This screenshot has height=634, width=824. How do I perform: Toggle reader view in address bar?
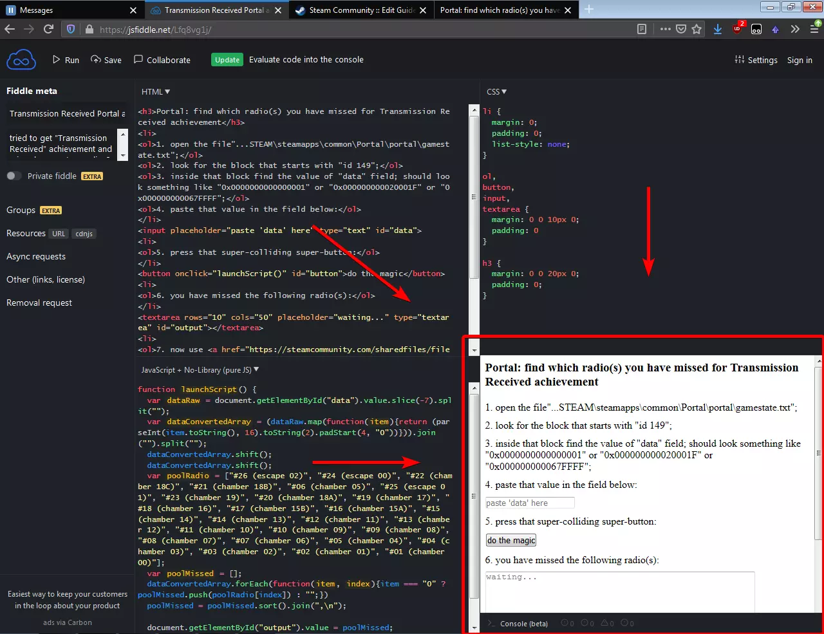642,29
